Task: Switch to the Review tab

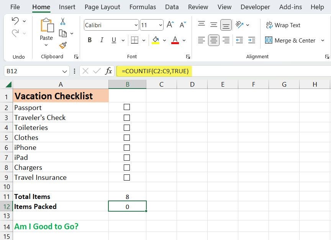Action: click(x=198, y=7)
